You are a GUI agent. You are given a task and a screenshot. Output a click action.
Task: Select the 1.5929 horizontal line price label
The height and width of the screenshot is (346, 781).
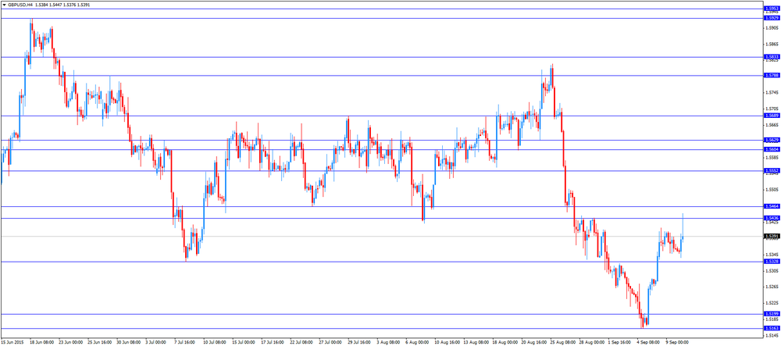(x=772, y=18)
